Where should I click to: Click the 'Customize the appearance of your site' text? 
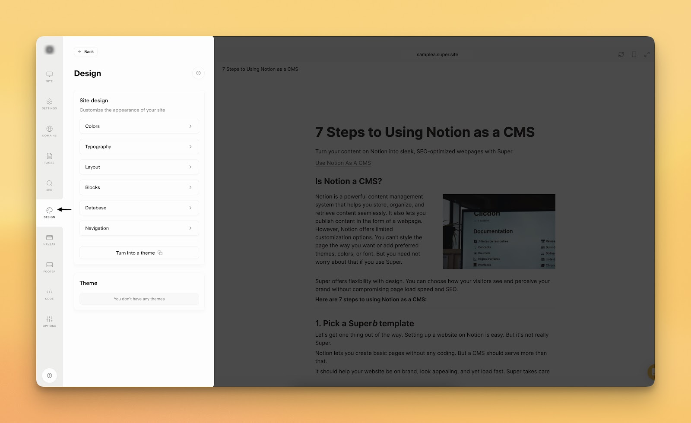tap(122, 110)
